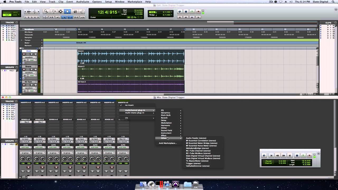Select the Grabber hand tool
Screen dimensions: 338x190
coord(67,12)
